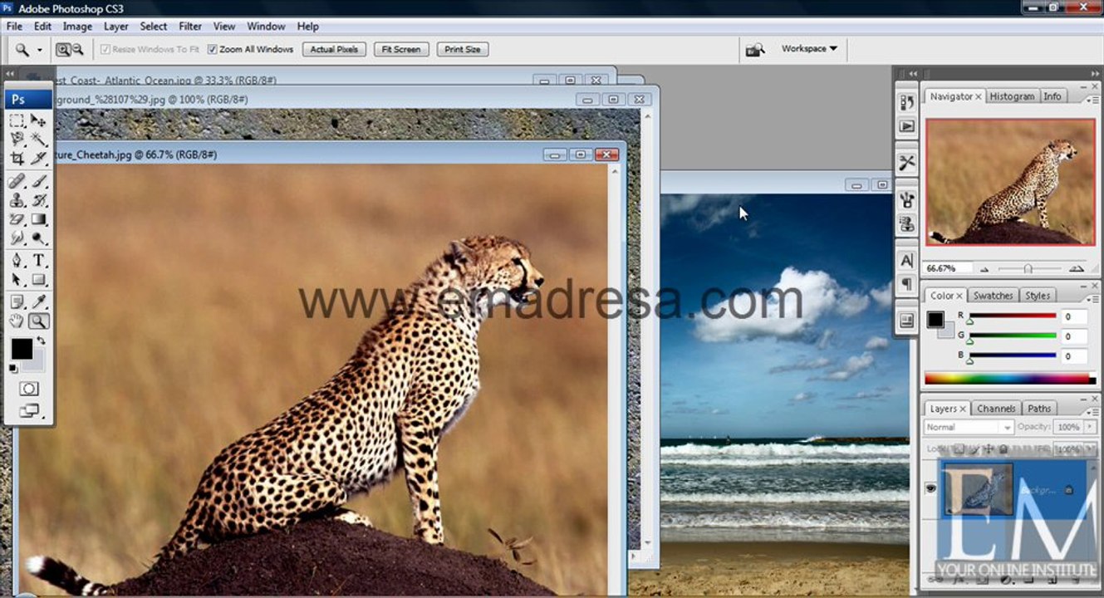Choose the Zoom tool in toolbox
This screenshot has height=598, width=1104.
click(39, 321)
